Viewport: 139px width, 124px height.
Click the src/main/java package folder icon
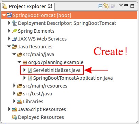coord(20,55)
